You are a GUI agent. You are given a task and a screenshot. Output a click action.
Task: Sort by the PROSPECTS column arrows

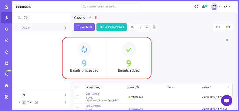pyautogui.click(x=102, y=87)
